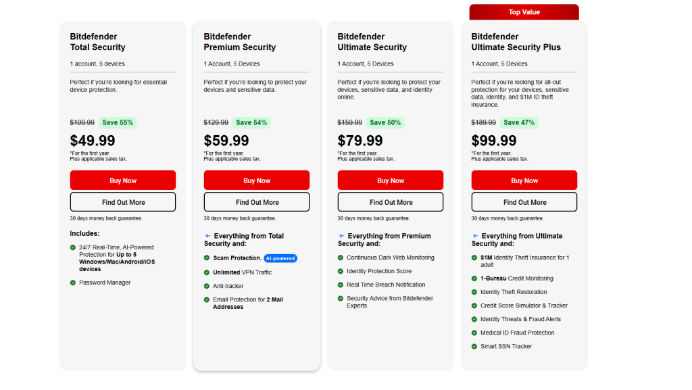Image resolution: width=692 pixels, height=390 pixels.
Task: Click the checkmark beside Unlimited VPN Traffic
Action: [x=205, y=272]
